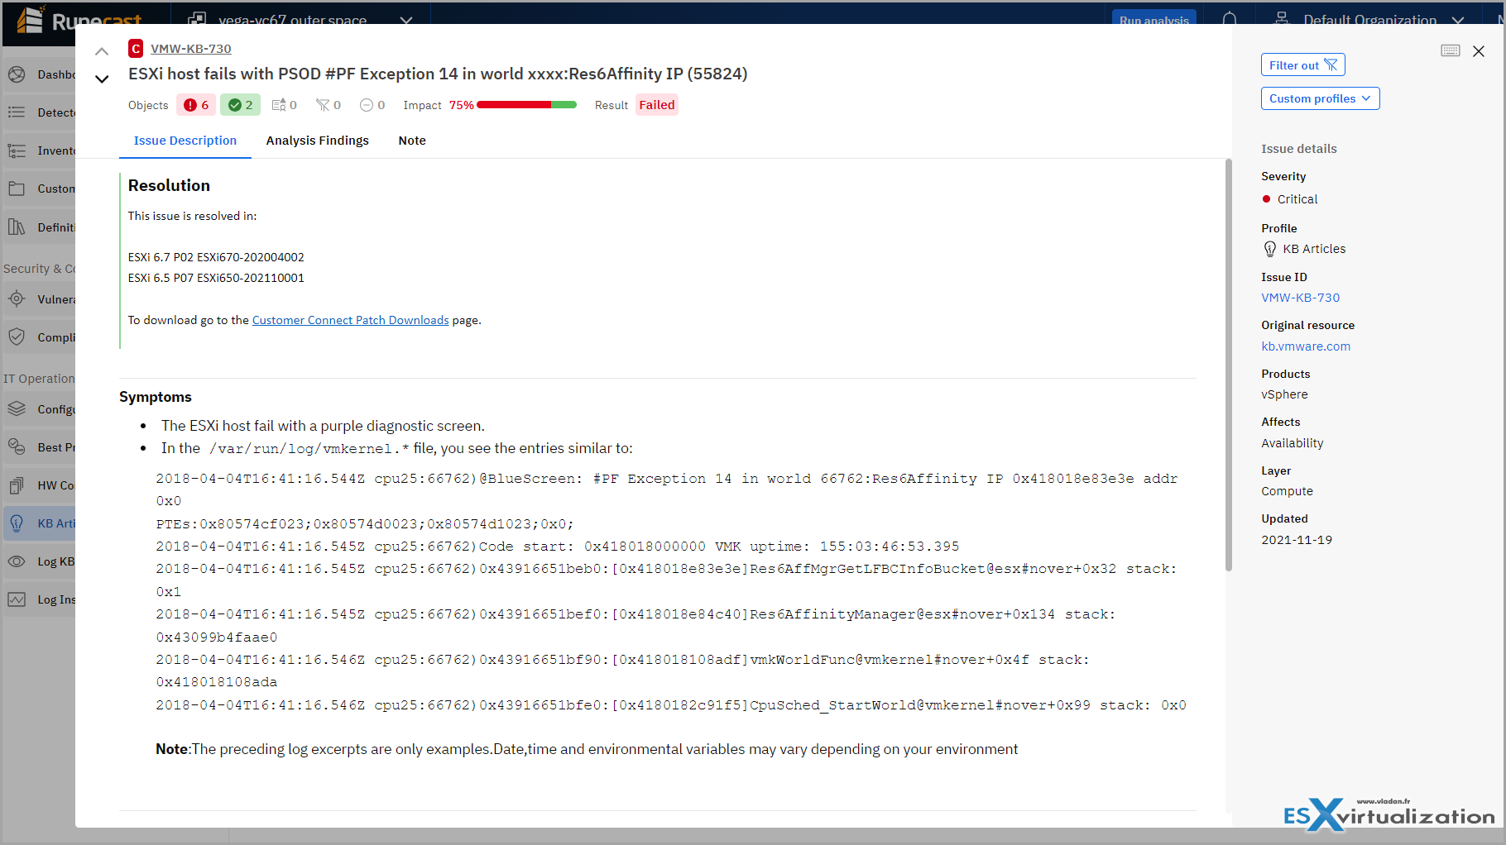The width and height of the screenshot is (1506, 845).
Task: Open the Vulnerabilities target icon
Action: point(17,299)
